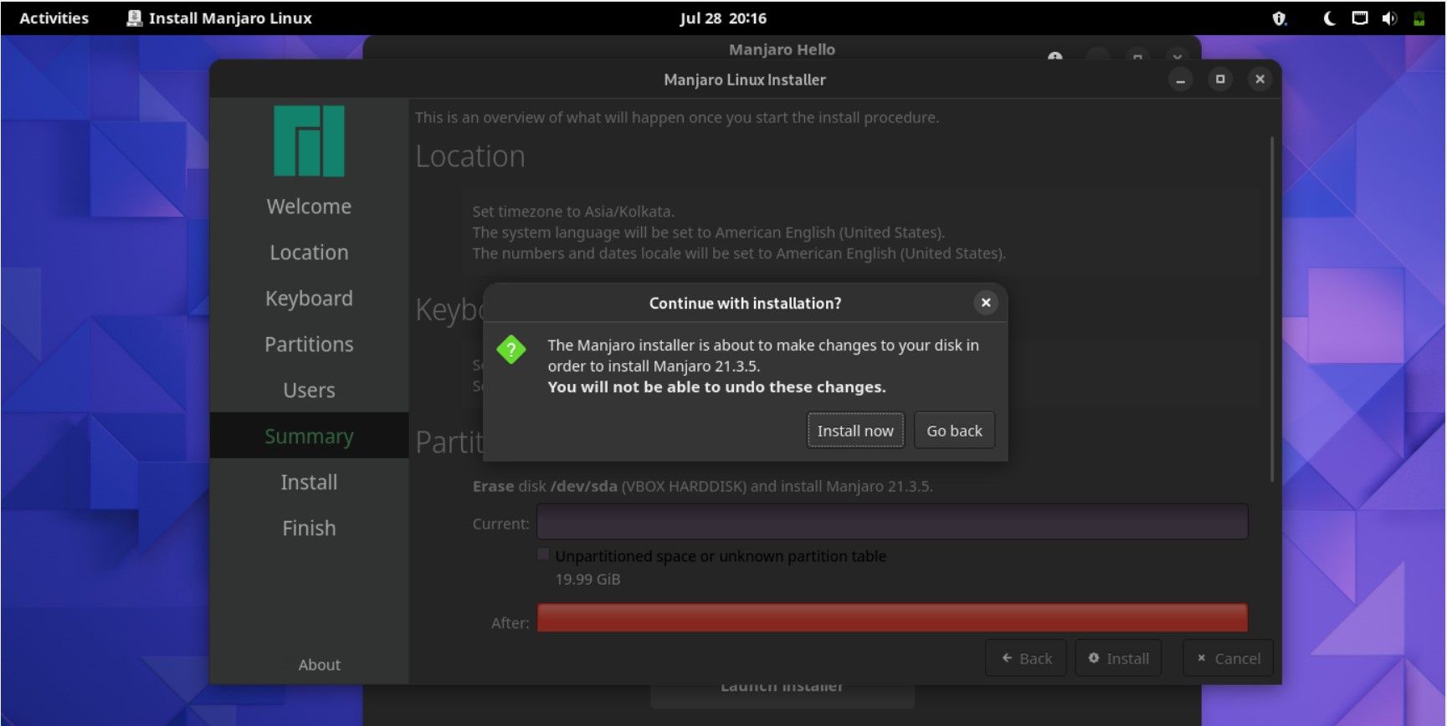Click the Cancel button in the installer footer
1447x726 pixels.
click(1228, 658)
